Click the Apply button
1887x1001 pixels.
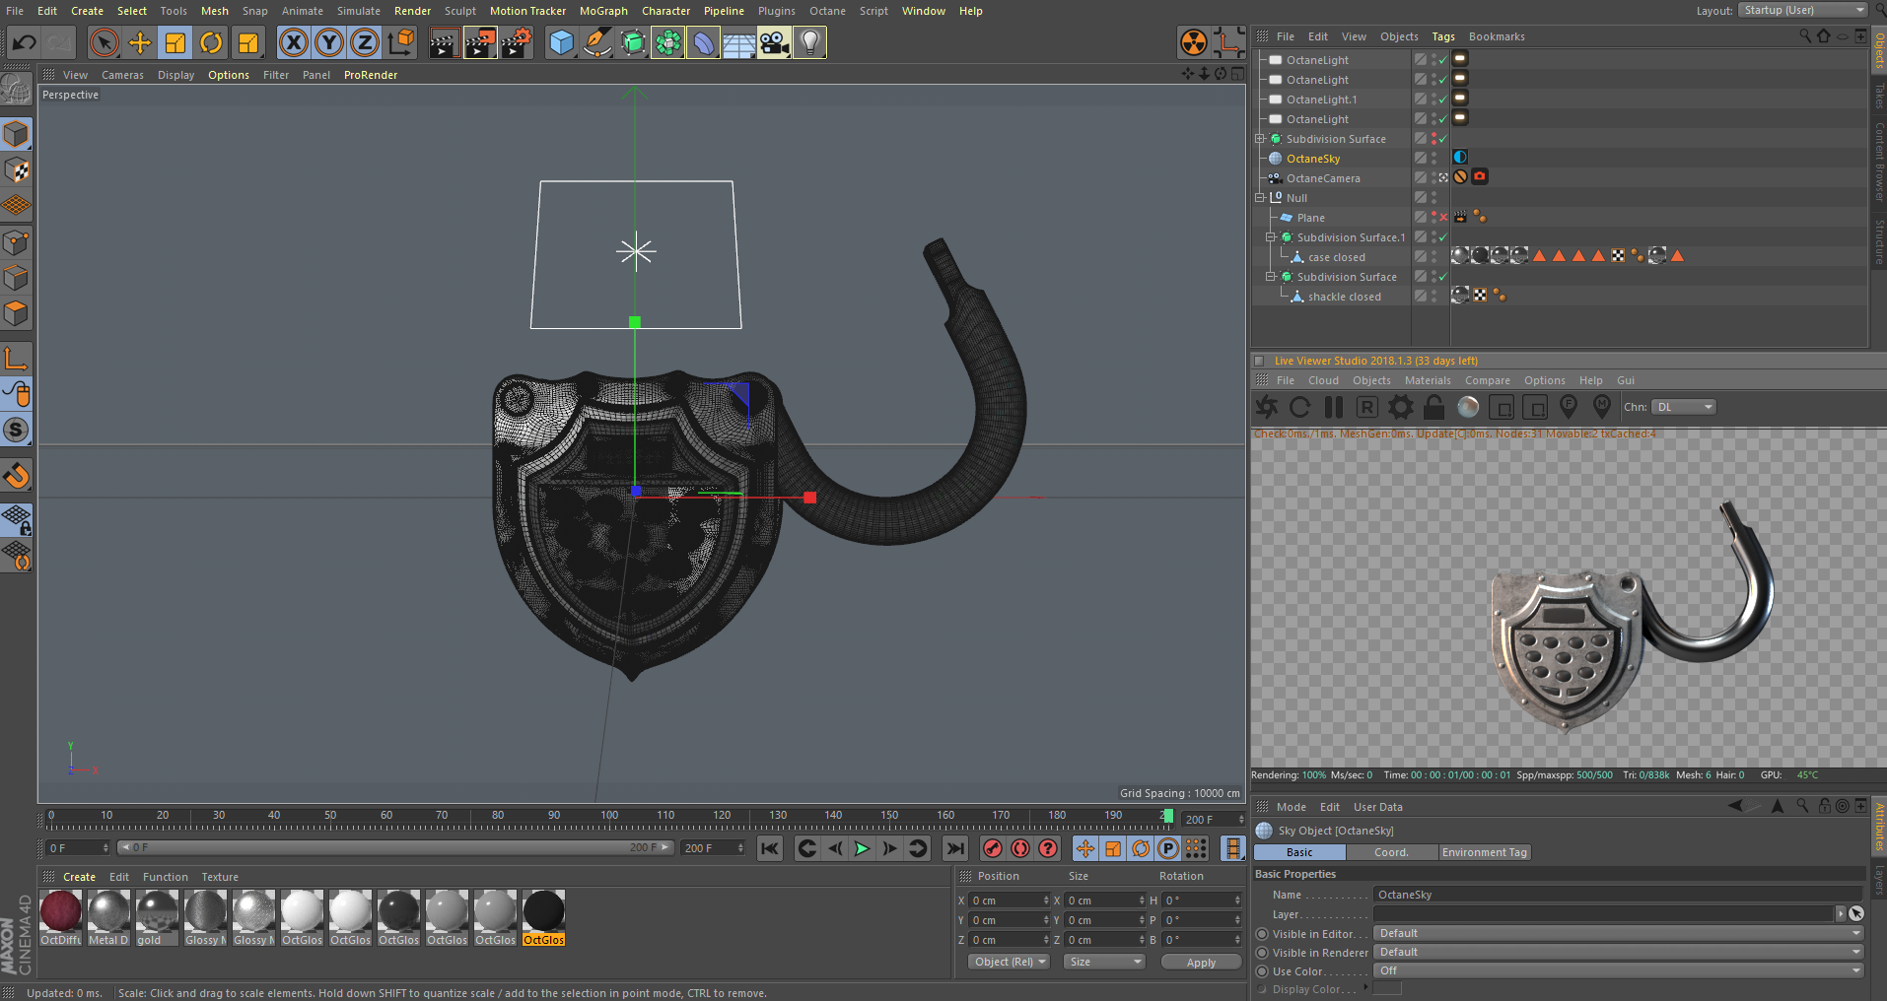(x=1201, y=963)
